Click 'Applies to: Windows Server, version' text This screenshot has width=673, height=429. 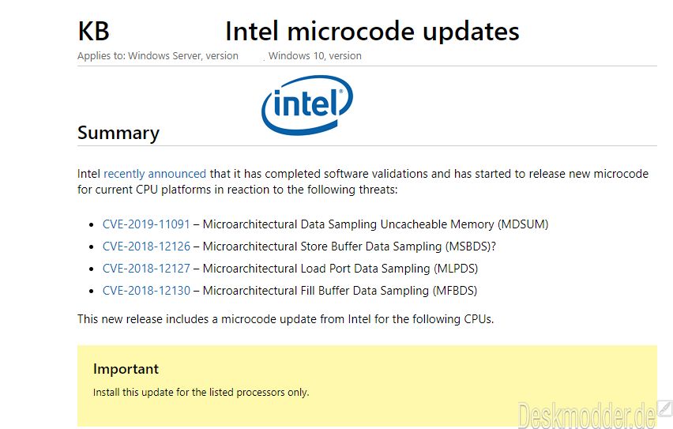157,56
